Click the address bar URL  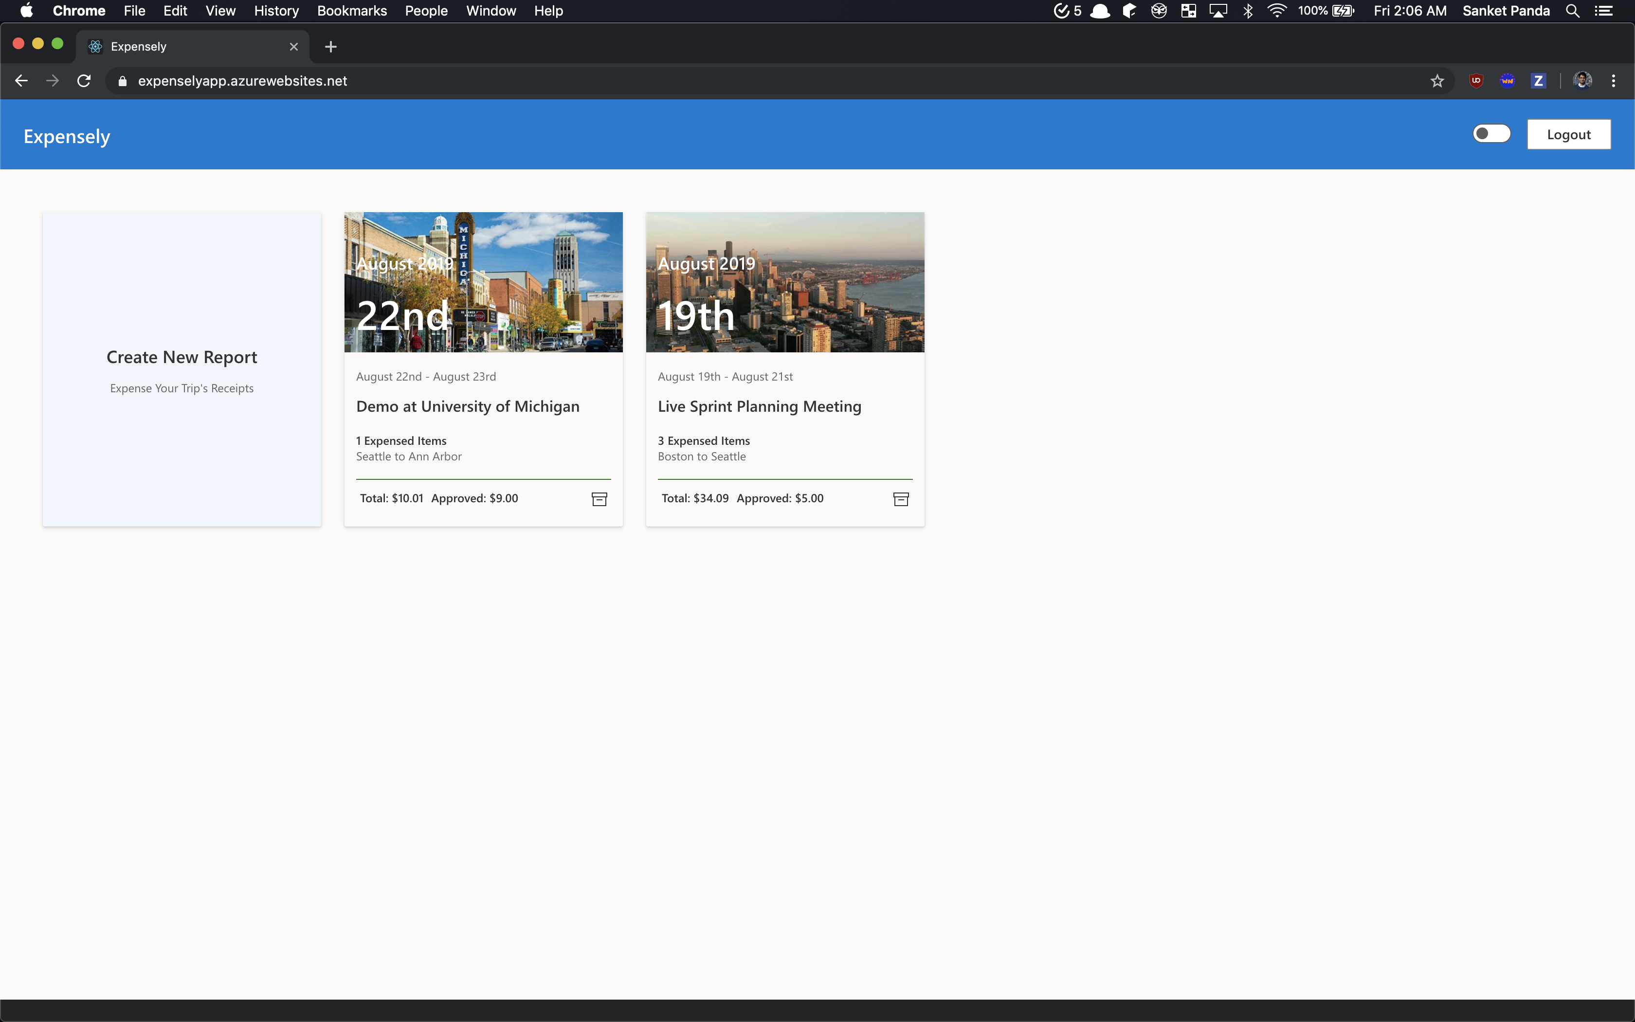[242, 81]
